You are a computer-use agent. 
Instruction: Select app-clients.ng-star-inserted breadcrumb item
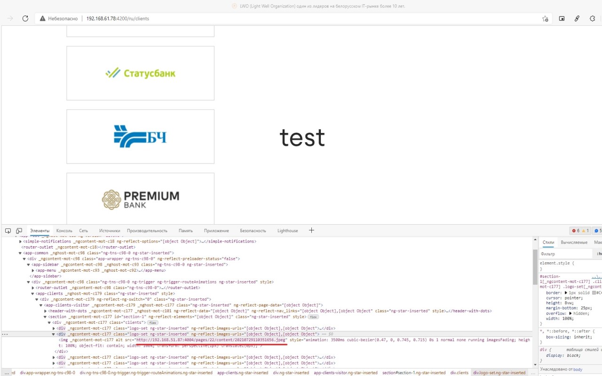(x=243, y=373)
